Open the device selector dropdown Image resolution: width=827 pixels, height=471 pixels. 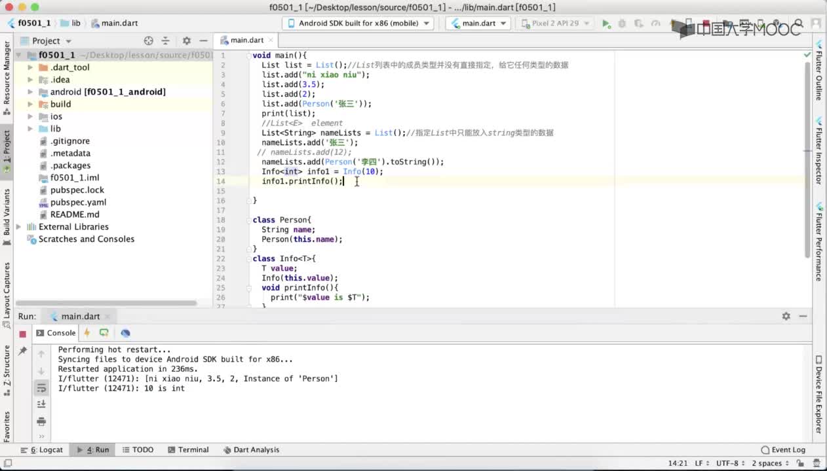pos(358,24)
